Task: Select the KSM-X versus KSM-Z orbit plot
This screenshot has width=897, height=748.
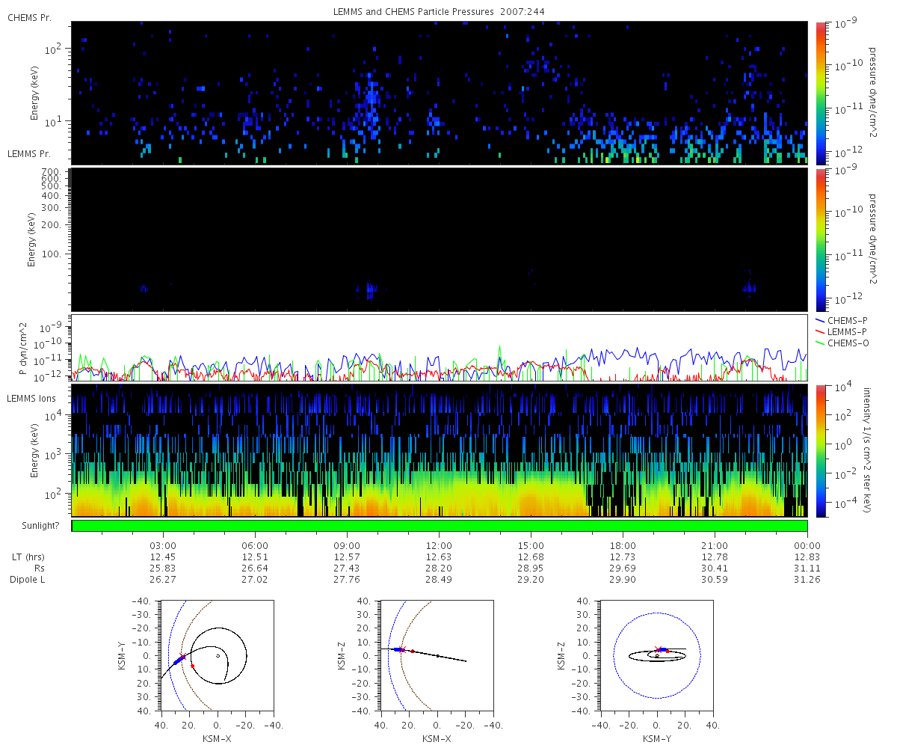Action: tap(437, 656)
